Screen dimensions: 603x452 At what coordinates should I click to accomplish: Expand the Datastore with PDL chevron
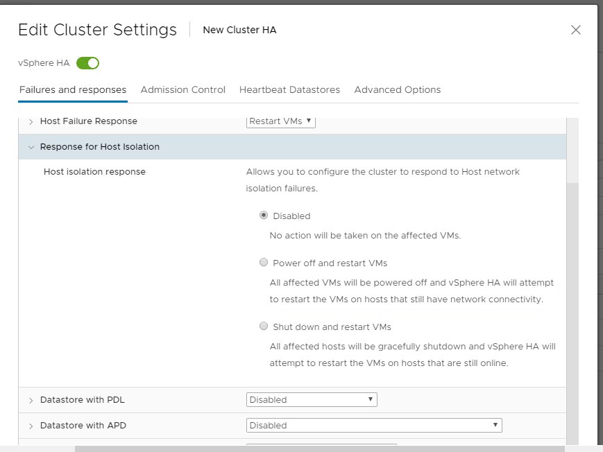tap(31, 401)
